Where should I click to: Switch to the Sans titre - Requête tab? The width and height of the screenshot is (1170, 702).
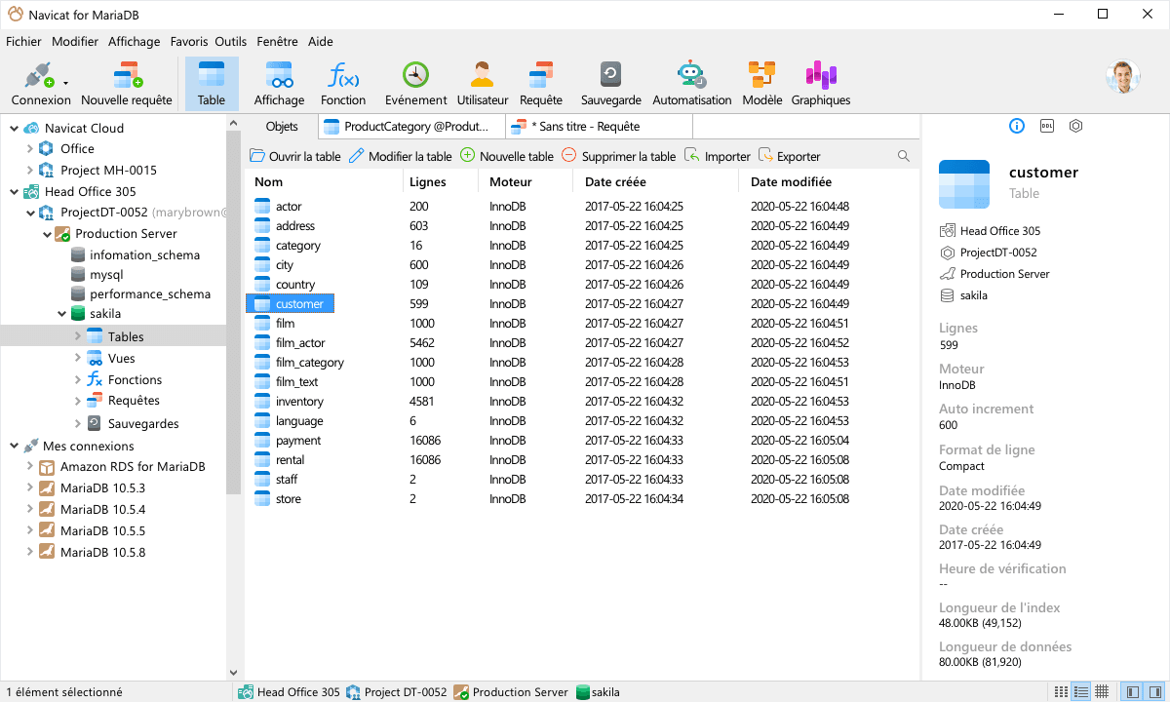pyautogui.click(x=597, y=126)
